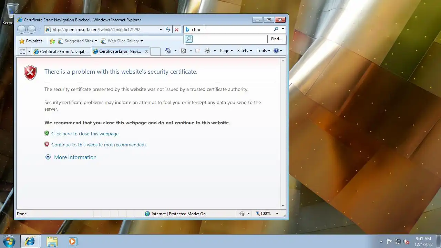441x248 pixels.
Task: Click the Print icon
Action: (x=207, y=51)
